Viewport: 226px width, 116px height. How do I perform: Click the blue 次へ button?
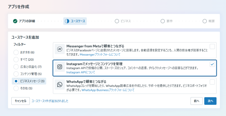point(210,101)
